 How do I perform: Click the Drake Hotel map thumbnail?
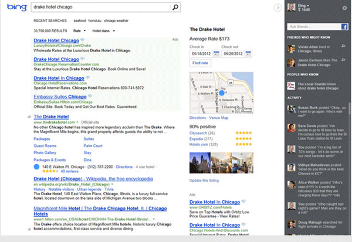pyautogui.click(x=221, y=93)
